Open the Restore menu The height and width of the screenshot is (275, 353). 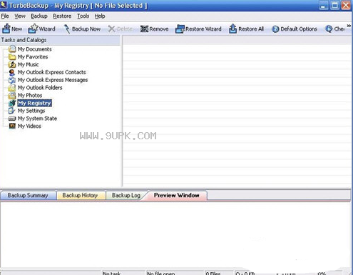pyautogui.click(x=62, y=16)
